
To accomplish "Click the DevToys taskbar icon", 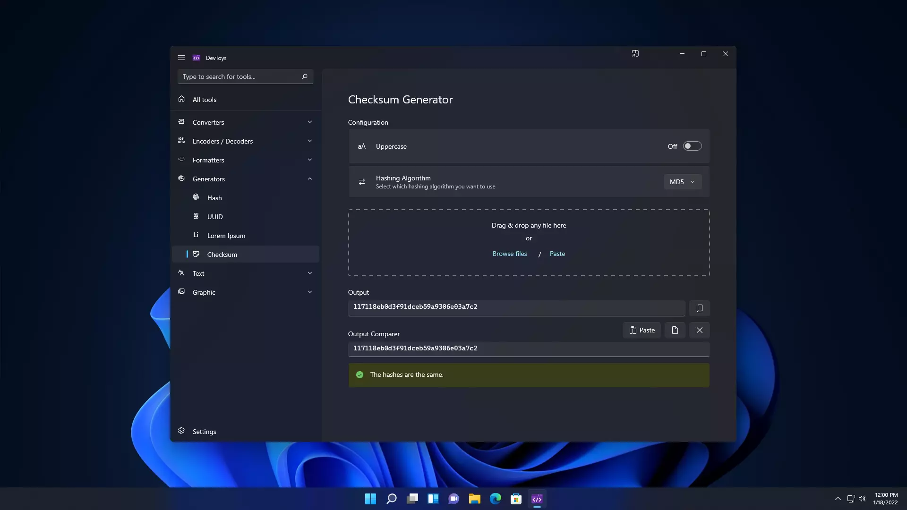I will [537, 498].
